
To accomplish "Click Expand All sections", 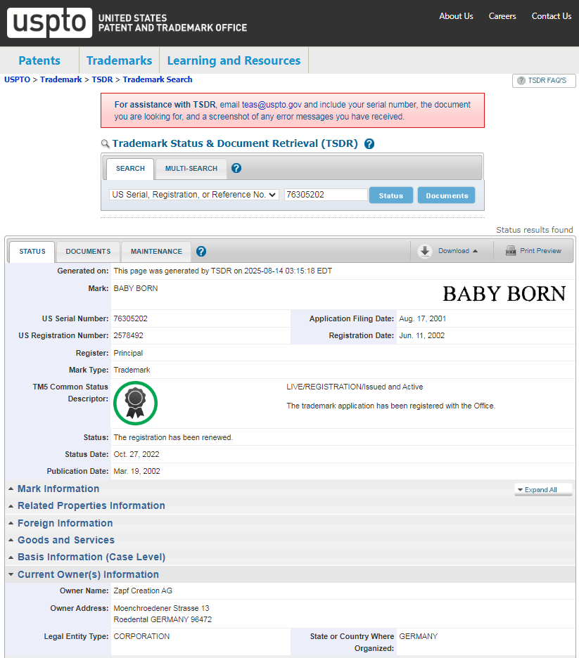I will pos(543,490).
